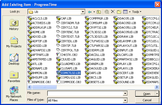162x105 pixels.
Task: Select DBSETS.LIB file name
Action: coord(97,82)
